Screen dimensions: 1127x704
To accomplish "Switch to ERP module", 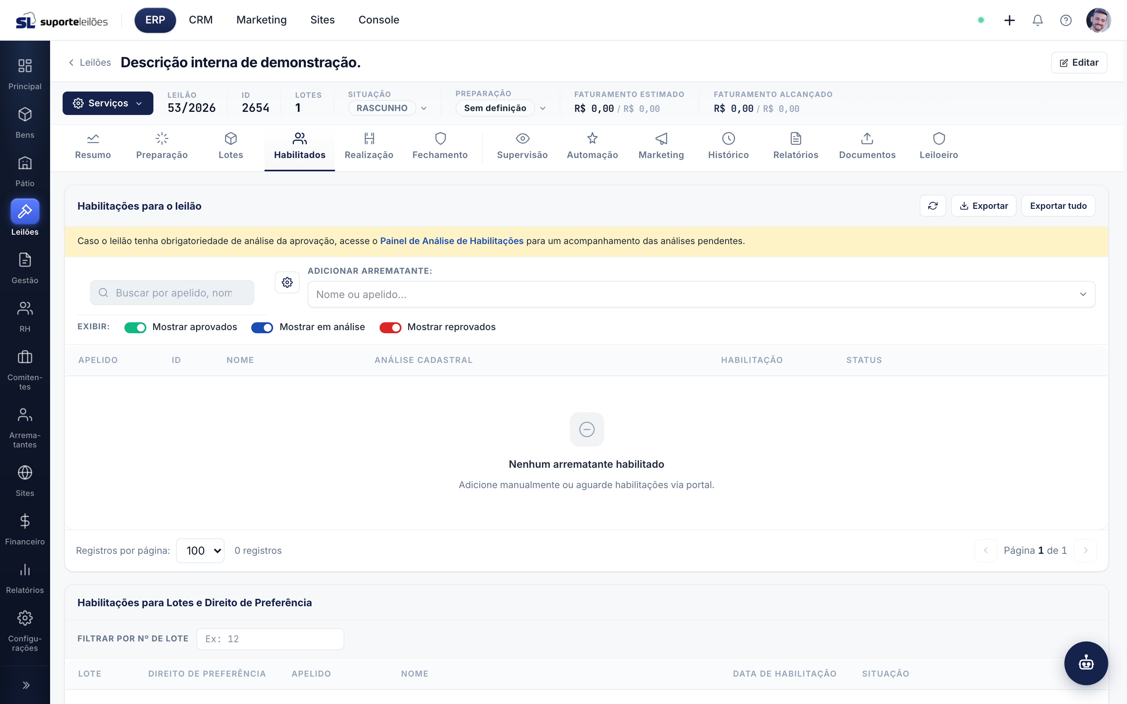I will tap(155, 20).
